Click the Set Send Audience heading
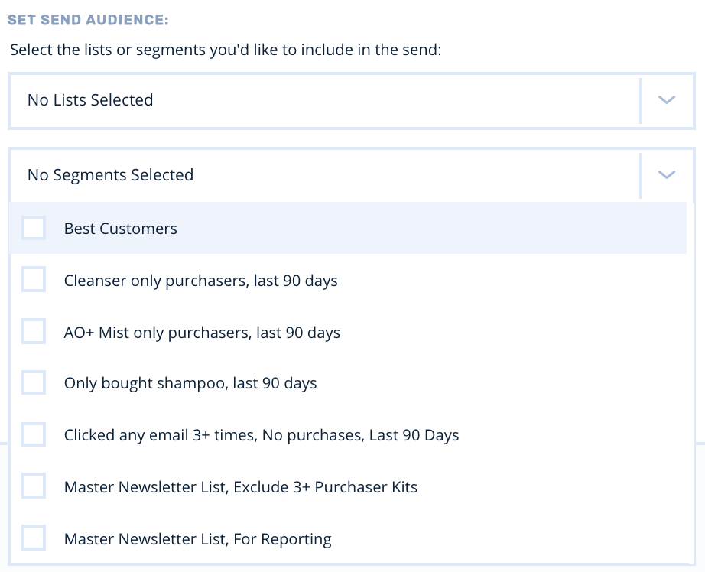 [88, 19]
